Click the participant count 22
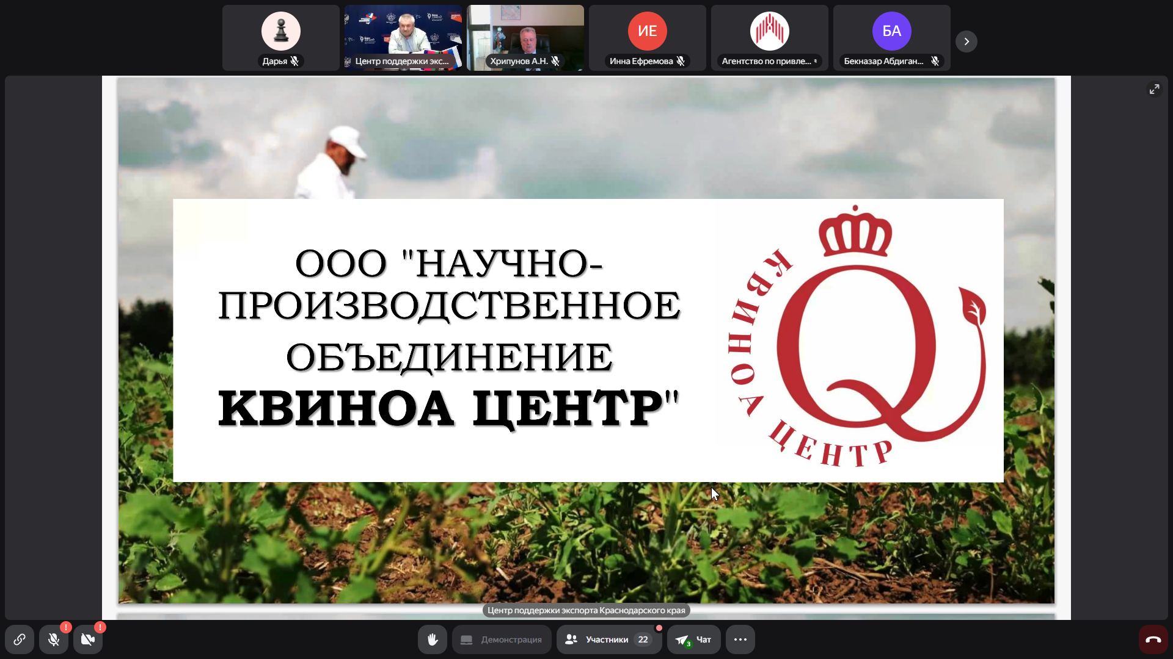The image size is (1173, 659). (643, 639)
